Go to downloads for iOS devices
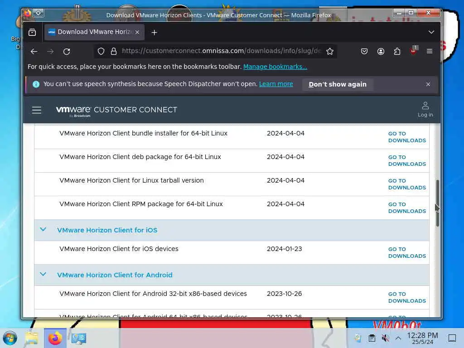 click(407, 252)
